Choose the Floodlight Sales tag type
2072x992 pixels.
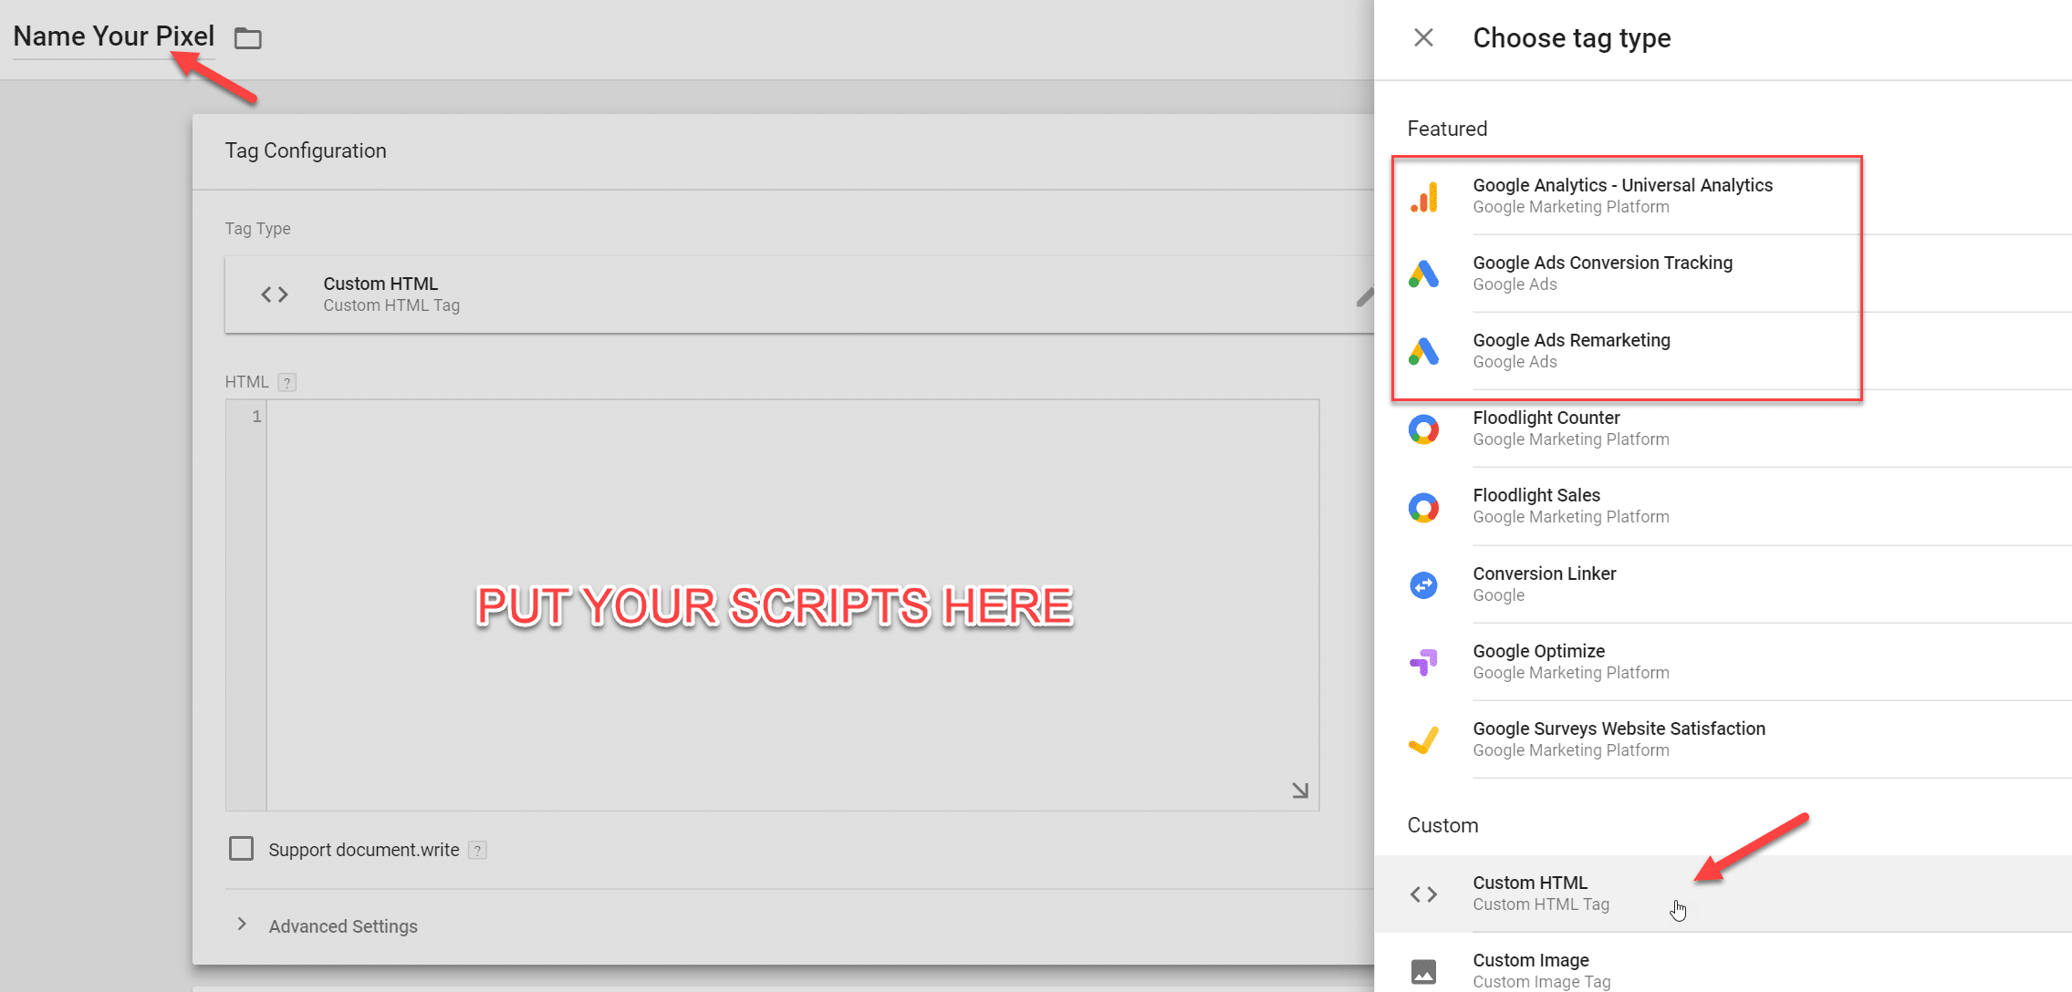pos(1723,506)
